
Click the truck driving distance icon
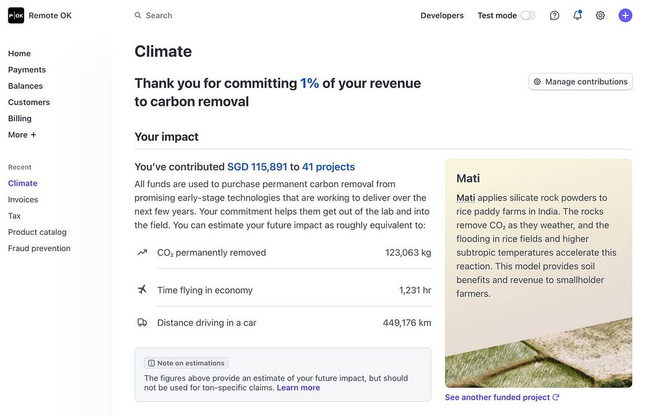click(142, 323)
